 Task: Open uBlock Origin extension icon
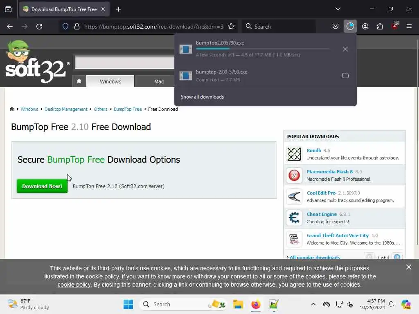tap(395, 26)
